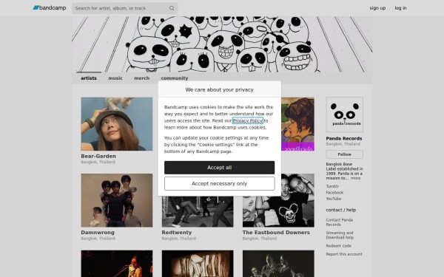Open the Bandcamp logo home link
444x277 pixels.
pyautogui.click(x=50, y=8)
